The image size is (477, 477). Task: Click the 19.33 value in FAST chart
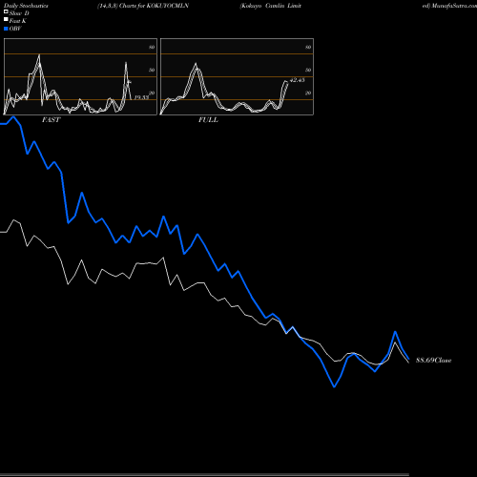click(141, 97)
